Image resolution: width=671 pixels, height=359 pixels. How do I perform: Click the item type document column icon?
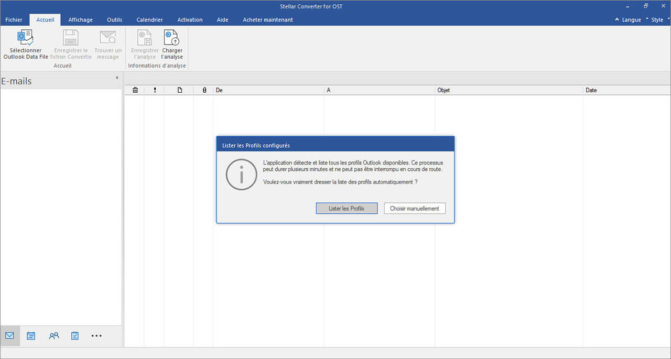[x=179, y=90]
